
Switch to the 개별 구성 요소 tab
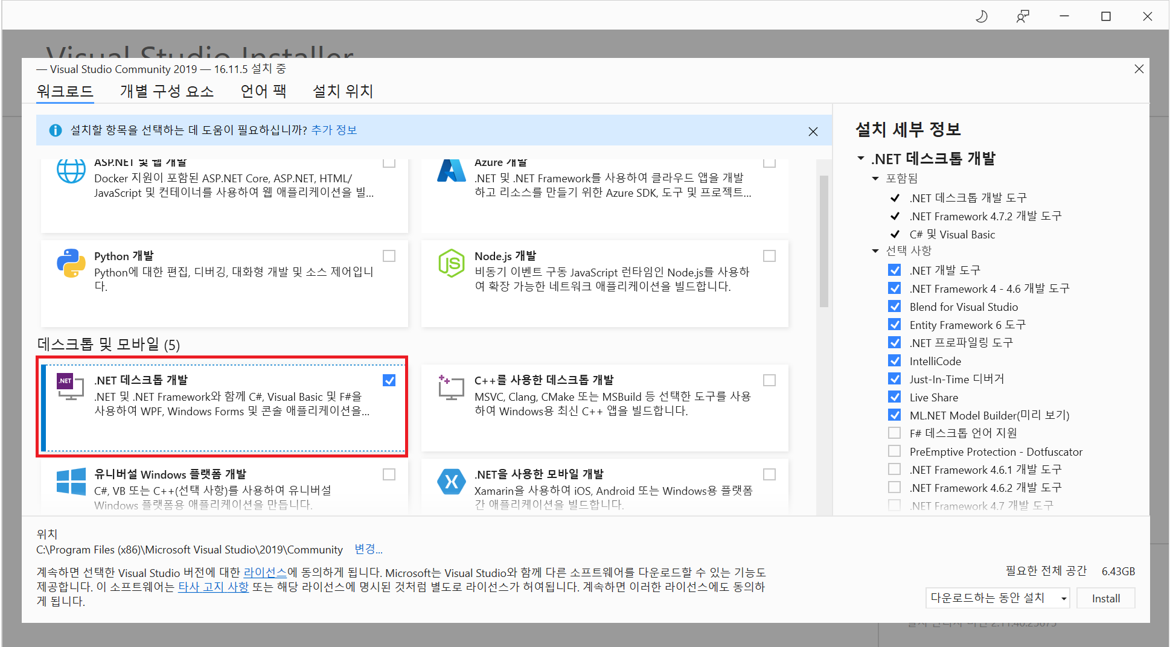click(x=167, y=91)
